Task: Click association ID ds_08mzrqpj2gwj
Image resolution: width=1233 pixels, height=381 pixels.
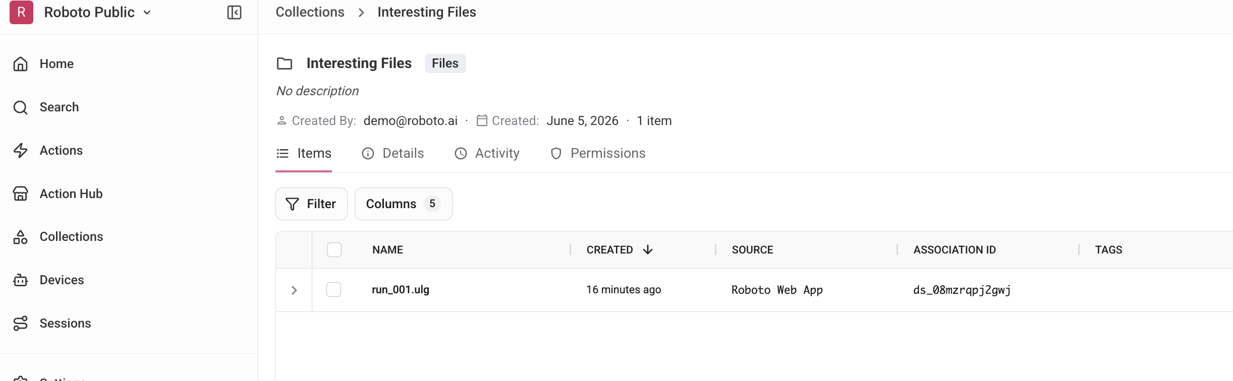Action: point(962,290)
